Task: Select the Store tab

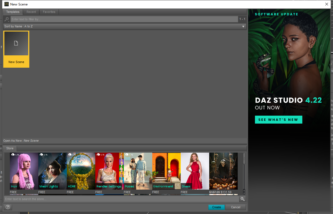Action: pyautogui.click(x=10, y=148)
